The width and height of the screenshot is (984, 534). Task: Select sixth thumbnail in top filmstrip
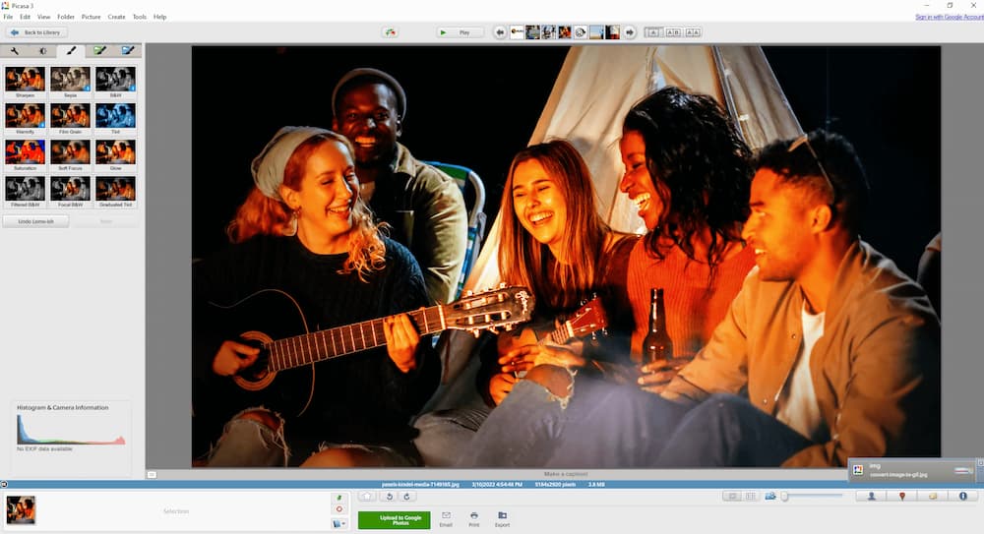pos(596,32)
